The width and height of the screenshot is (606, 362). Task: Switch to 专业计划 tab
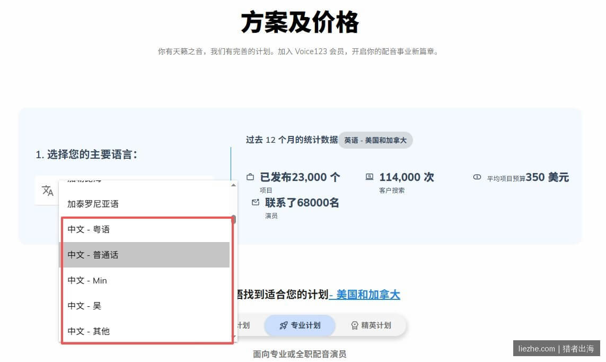click(x=300, y=325)
